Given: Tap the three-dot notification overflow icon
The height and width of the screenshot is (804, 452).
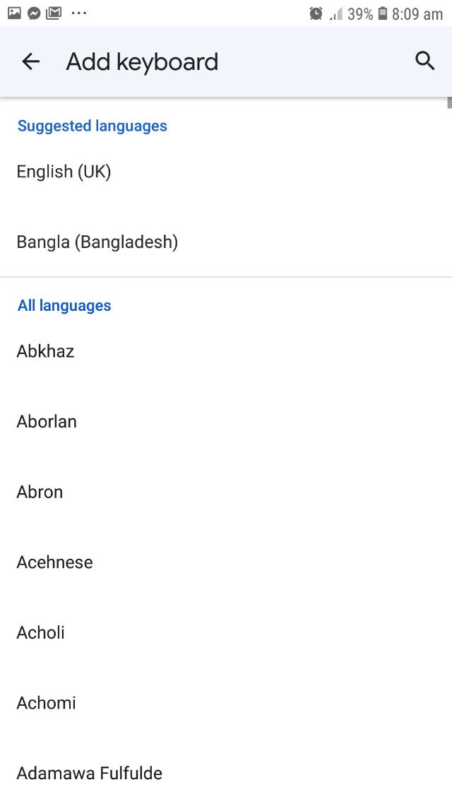Looking at the screenshot, I should (79, 13).
